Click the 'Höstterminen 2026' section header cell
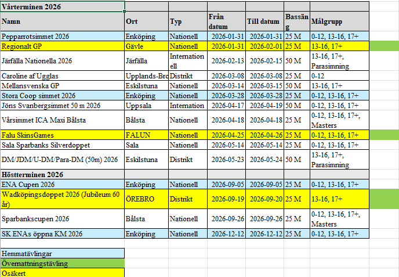The width and height of the screenshot is (399, 277). coord(62,174)
